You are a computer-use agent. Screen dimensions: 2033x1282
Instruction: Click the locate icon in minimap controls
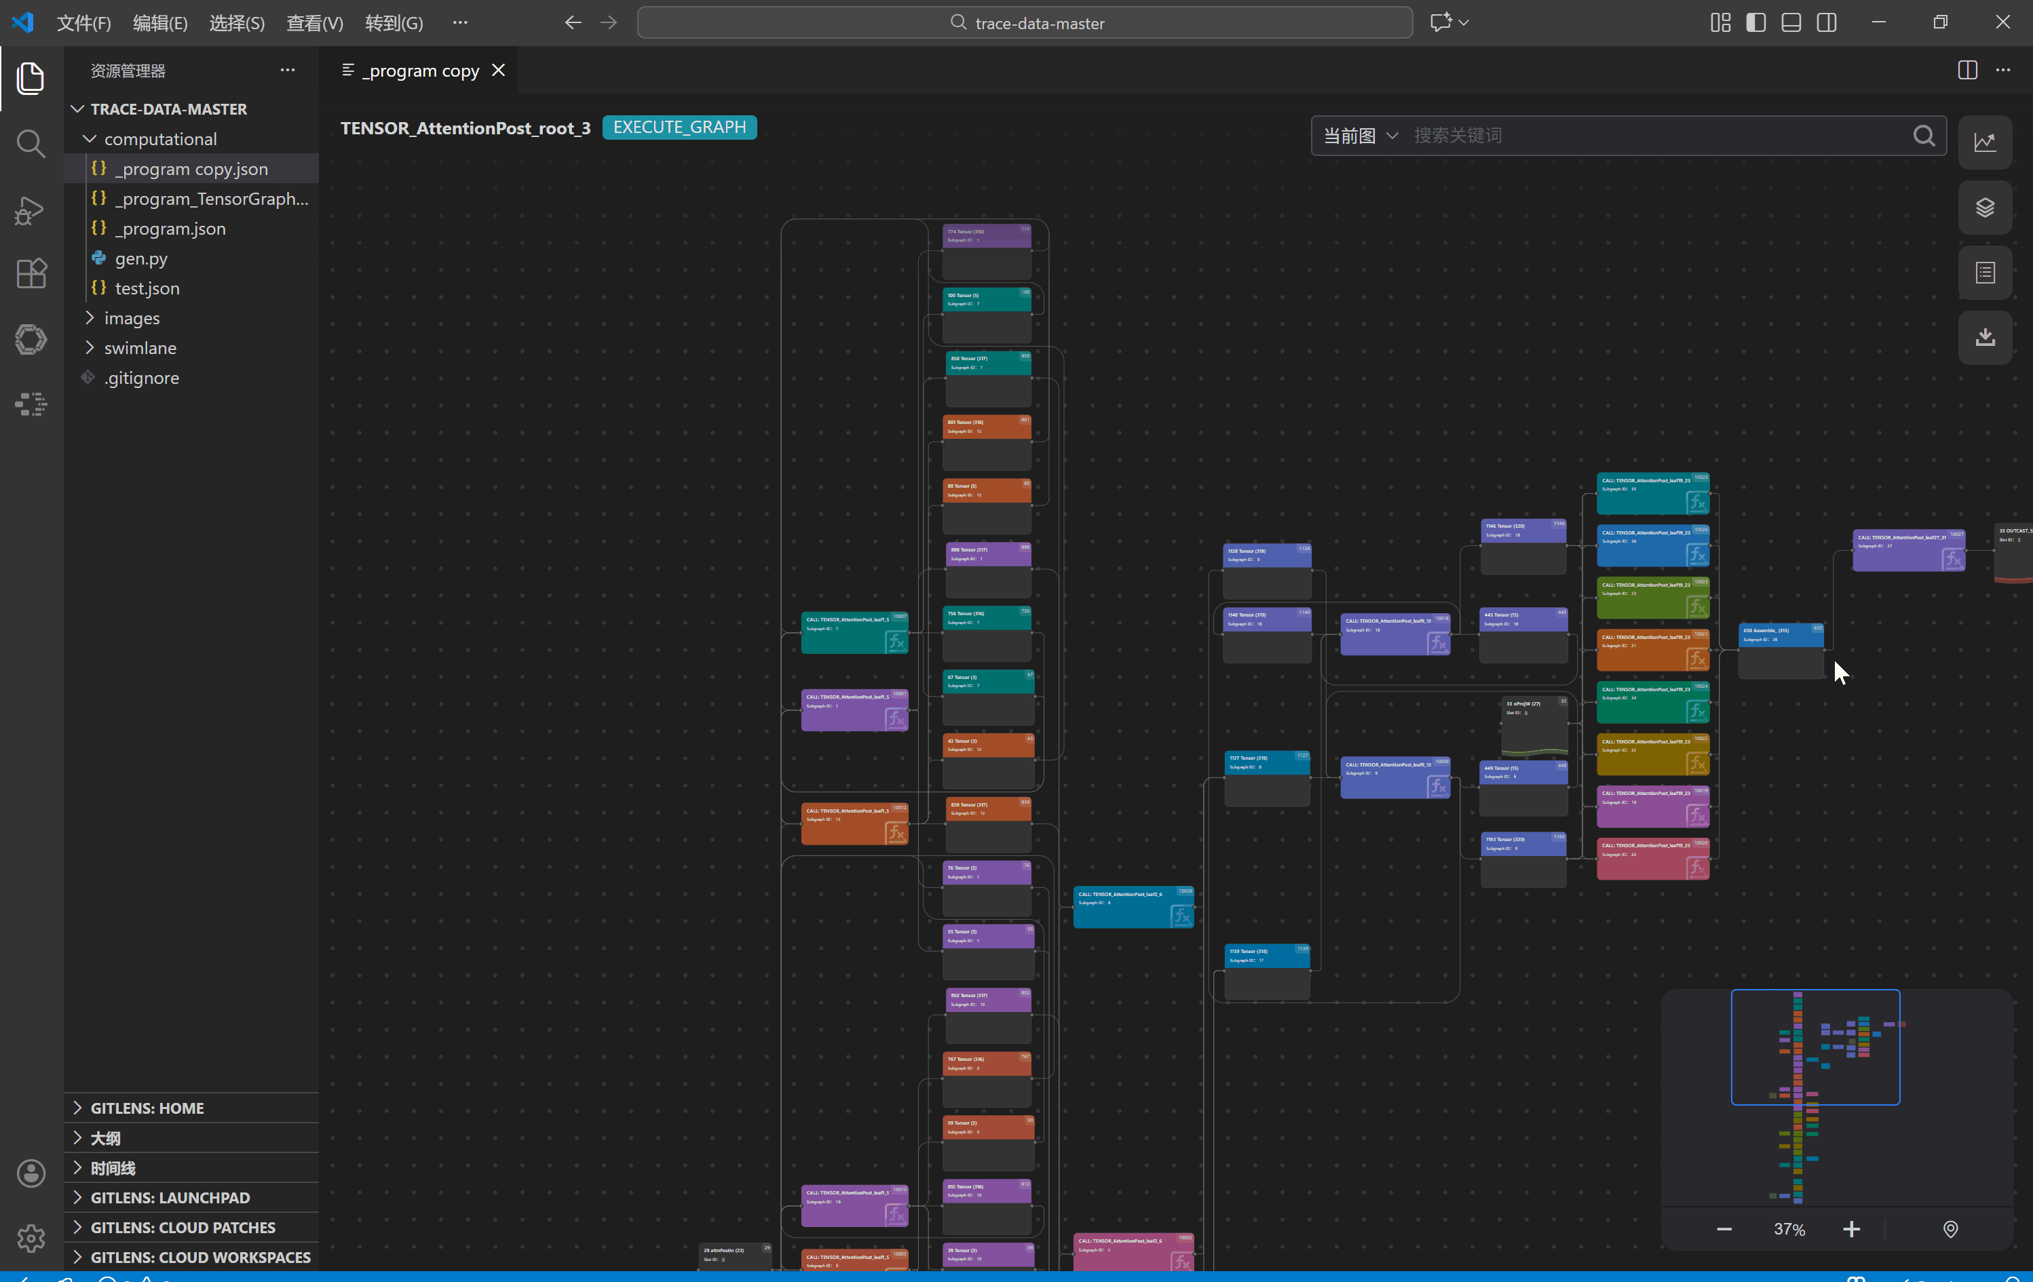[1950, 1229]
